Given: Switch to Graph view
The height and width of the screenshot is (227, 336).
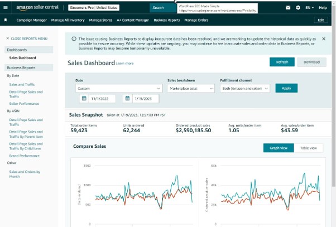Looking at the screenshot, I should [x=279, y=148].
